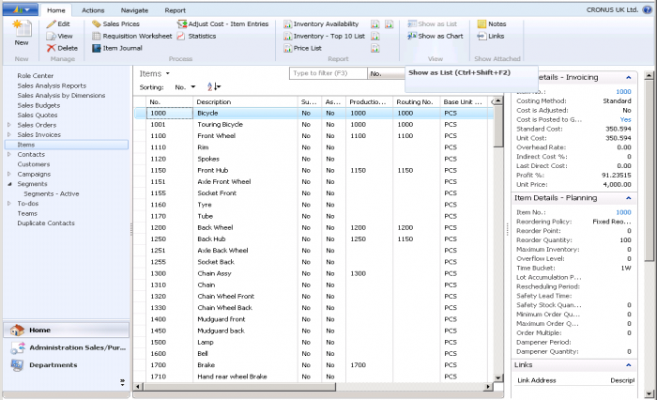Image resolution: width=657 pixels, height=400 pixels.
Task: Open the Departments navigation pane button
Action: [x=53, y=365]
